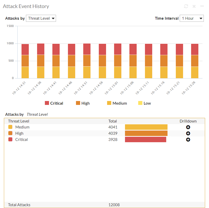Image resolution: width=209 pixels, height=208 pixels.
Task: Open the Attacks by Threat Level dropdown
Action: pos(41,18)
